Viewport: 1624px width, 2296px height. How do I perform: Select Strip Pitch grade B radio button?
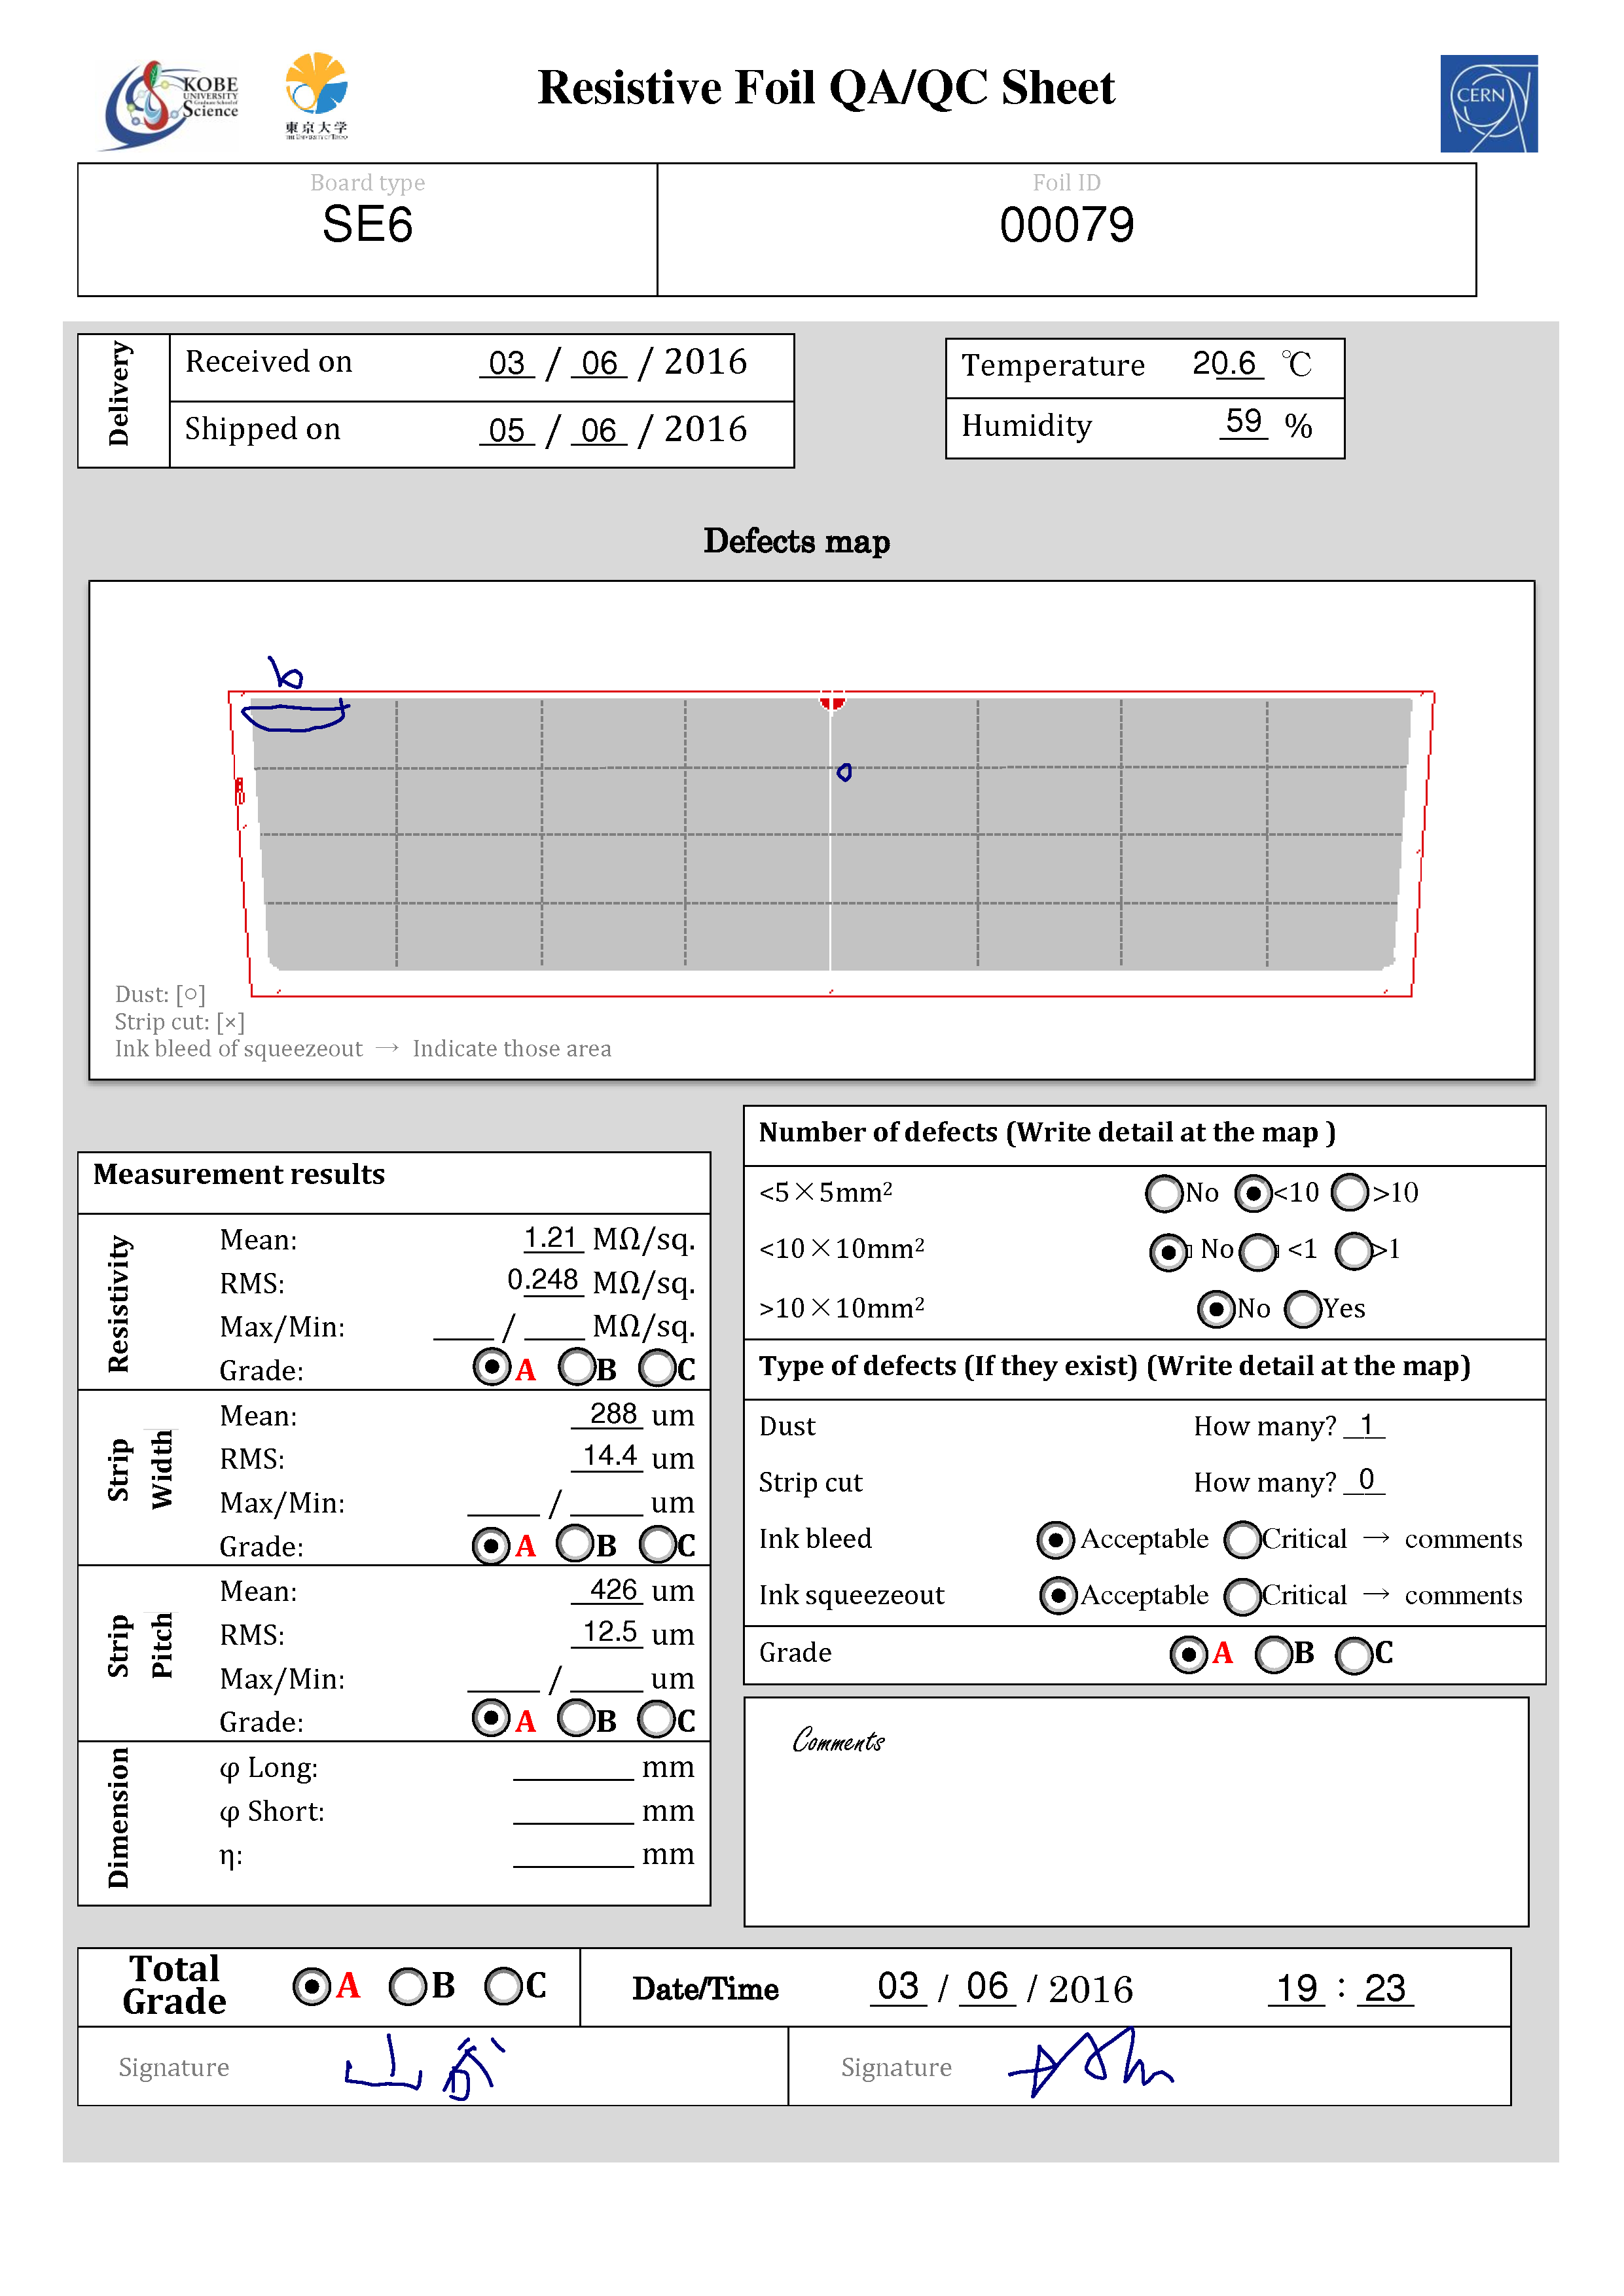[576, 1718]
